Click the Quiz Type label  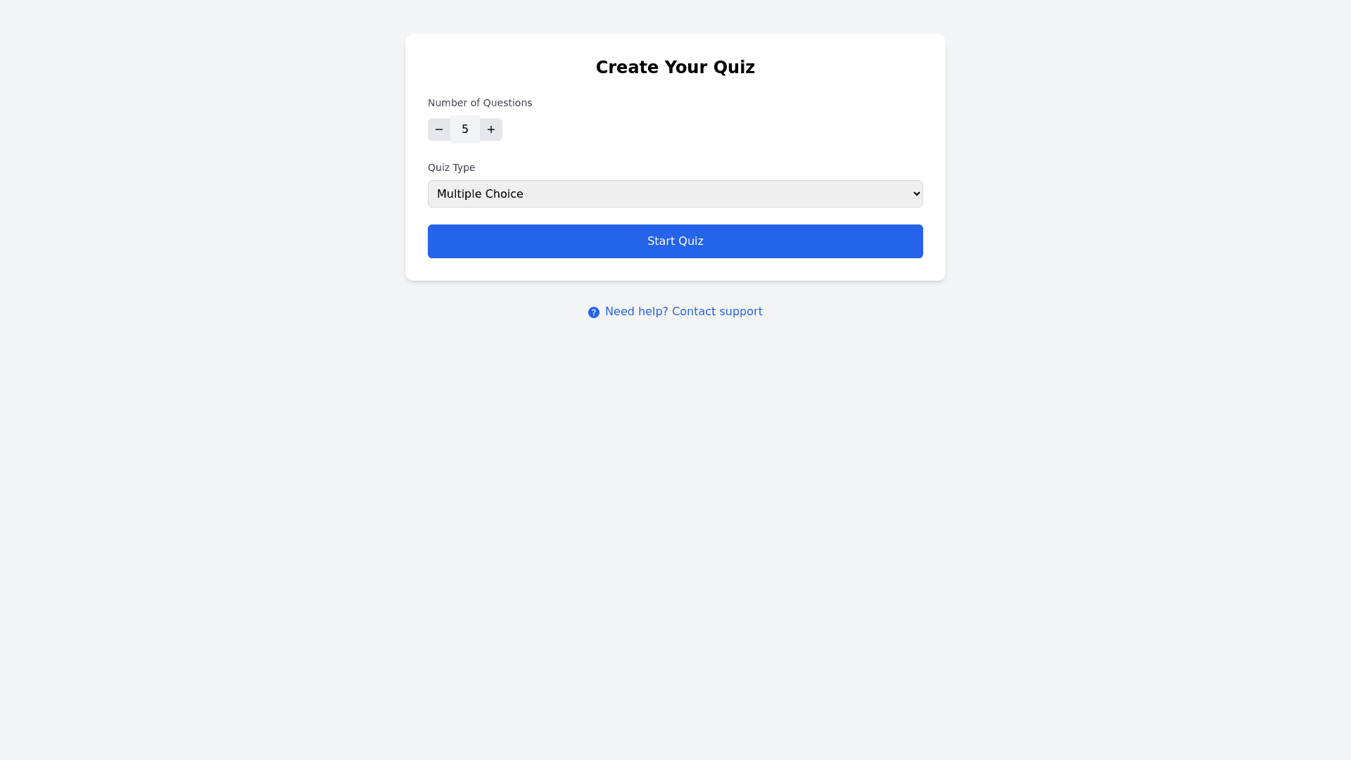click(x=451, y=167)
